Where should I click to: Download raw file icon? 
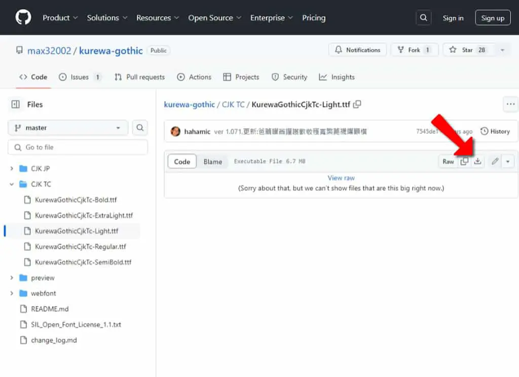tap(477, 162)
